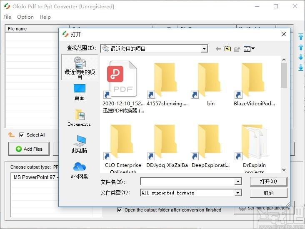305x229 pixels.
Task: Select the 2020-12-10_152 PDF file shortcut
Action: click(x=123, y=87)
